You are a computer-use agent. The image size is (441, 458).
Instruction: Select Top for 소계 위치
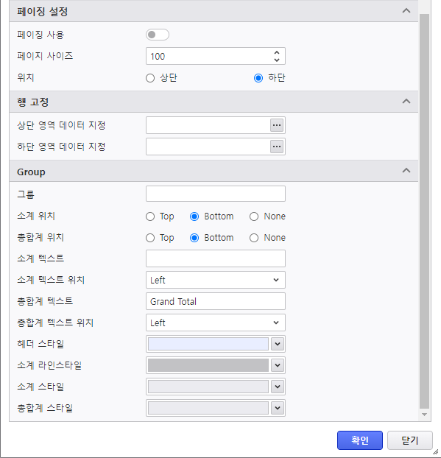click(150, 216)
